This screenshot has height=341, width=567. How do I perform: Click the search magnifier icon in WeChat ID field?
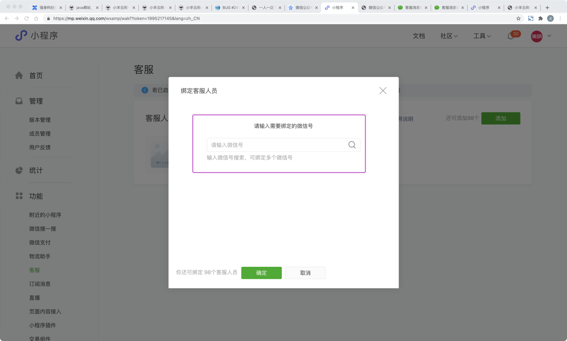tap(352, 145)
